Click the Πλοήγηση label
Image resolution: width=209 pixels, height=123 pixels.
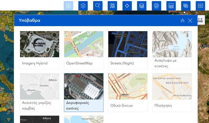(163, 106)
